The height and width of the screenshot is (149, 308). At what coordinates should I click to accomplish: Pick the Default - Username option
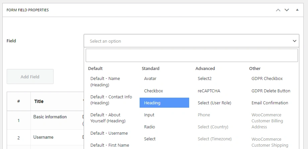tap(109, 133)
